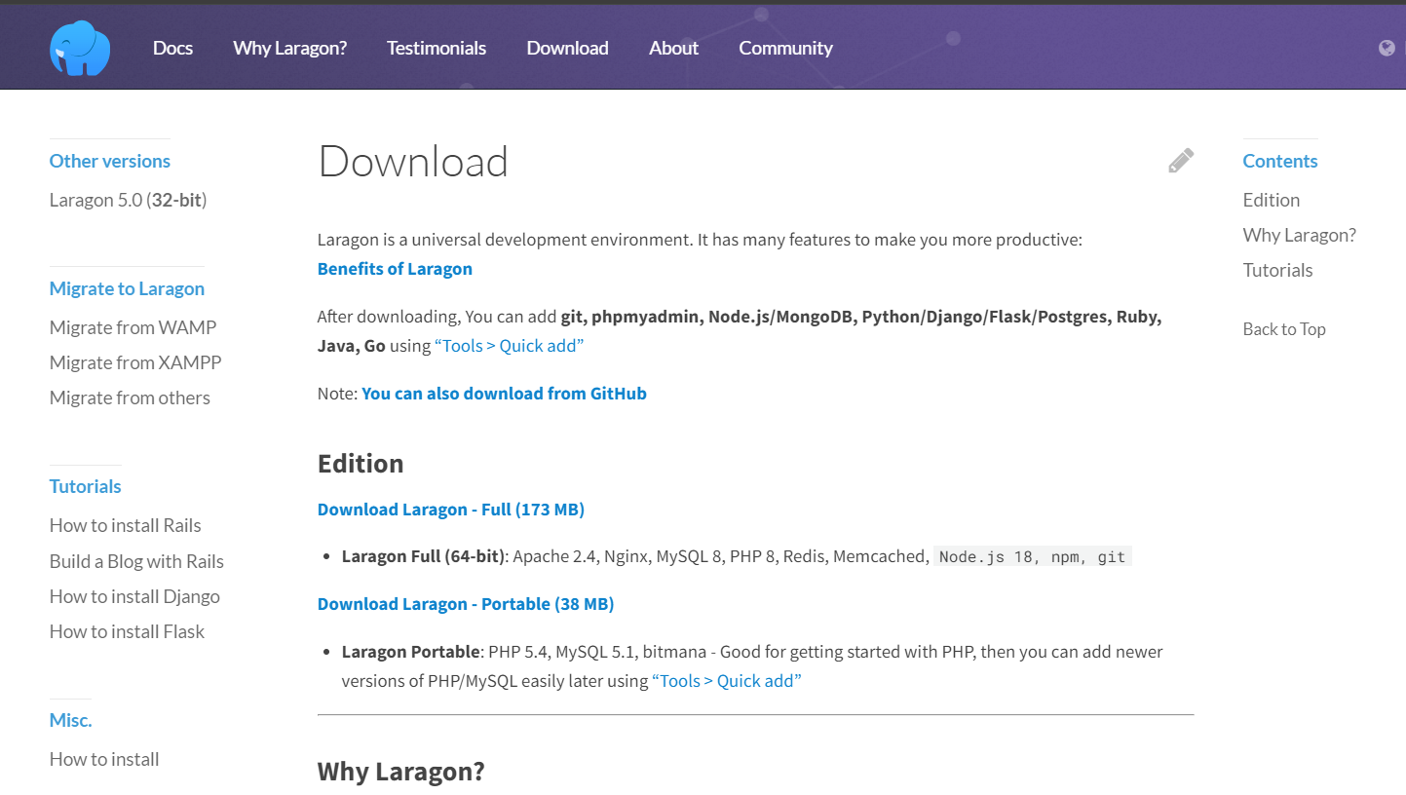Screen dimensions: 1406x795
Task: Click the pencil edit page icon
Action: point(1181,161)
